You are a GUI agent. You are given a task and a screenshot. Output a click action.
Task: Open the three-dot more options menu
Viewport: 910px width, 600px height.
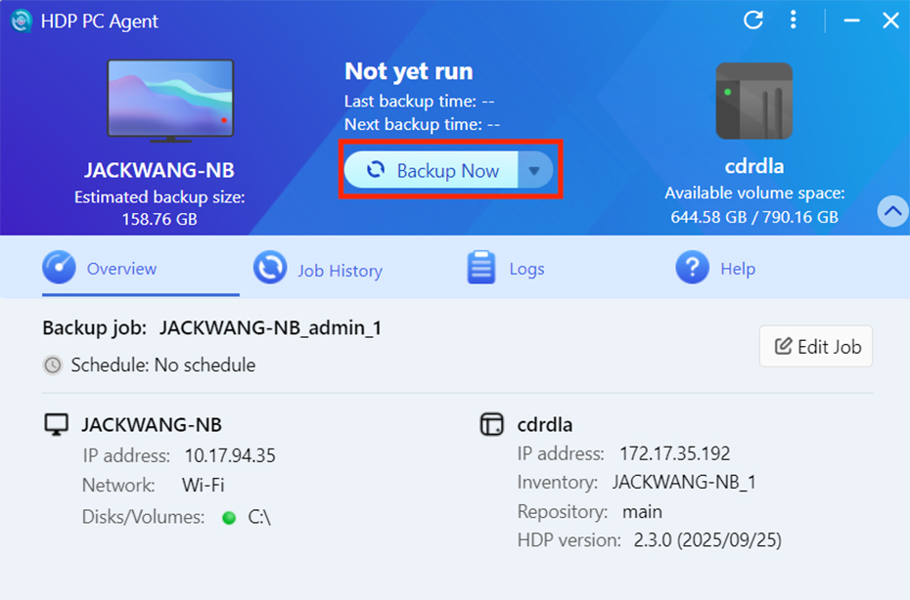794,20
